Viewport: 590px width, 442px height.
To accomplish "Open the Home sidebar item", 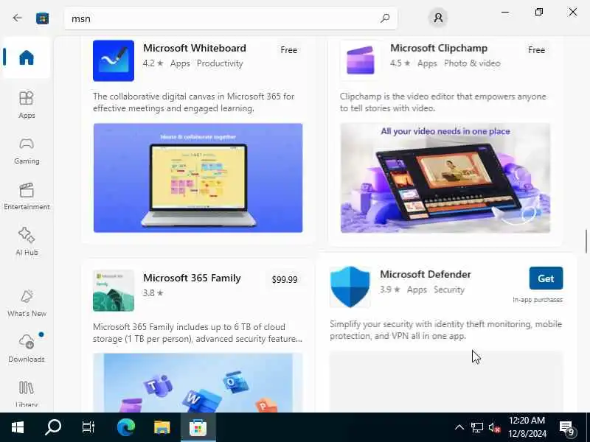I will pyautogui.click(x=27, y=57).
